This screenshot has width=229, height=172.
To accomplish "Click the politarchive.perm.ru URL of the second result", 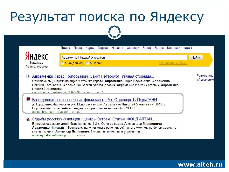I will [x=50, y=112].
